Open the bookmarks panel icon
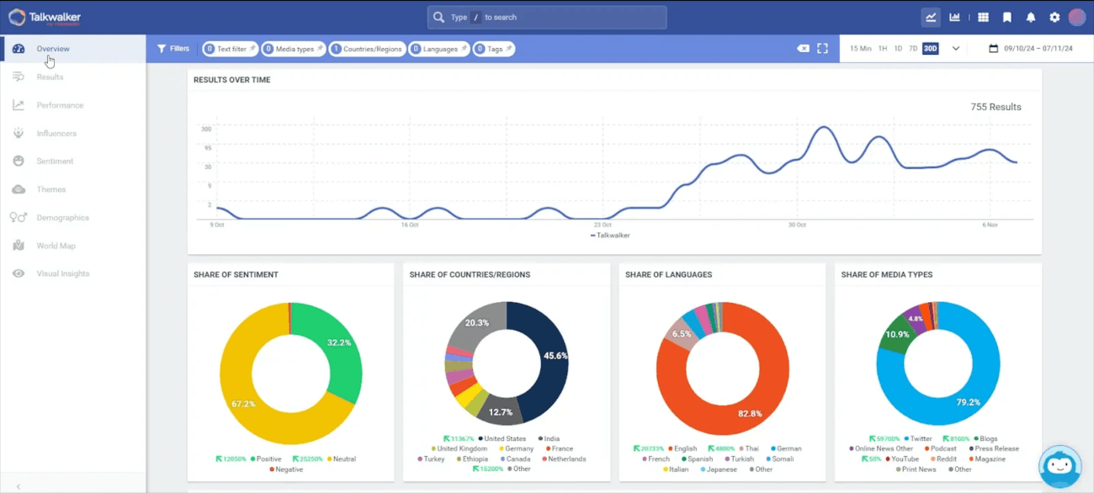 point(1006,17)
